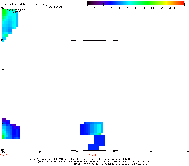Viewport: 189px width, 166px height.
Task: Click the note line starting "Note: 1) Times are GMT"
Action: pyautogui.click(x=80, y=159)
